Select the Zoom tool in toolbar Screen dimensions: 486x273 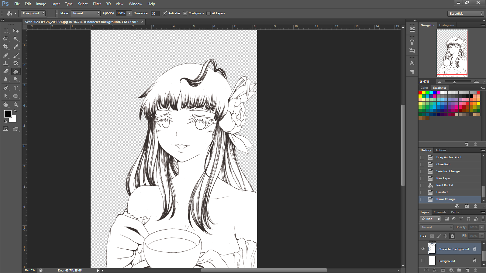pyautogui.click(x=16, y=105)
